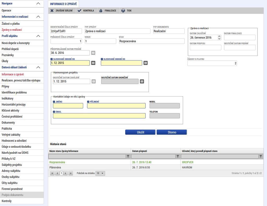Click the Uložit button
The image size is (267, 206).
pos(140,132)
